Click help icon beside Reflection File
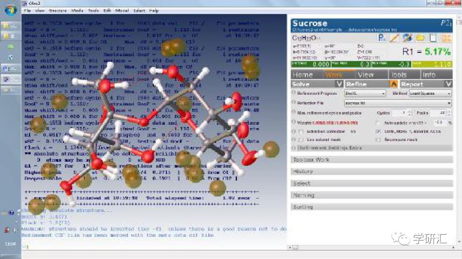Viewport: 462px width, 259px height. (x=294, y=102)
